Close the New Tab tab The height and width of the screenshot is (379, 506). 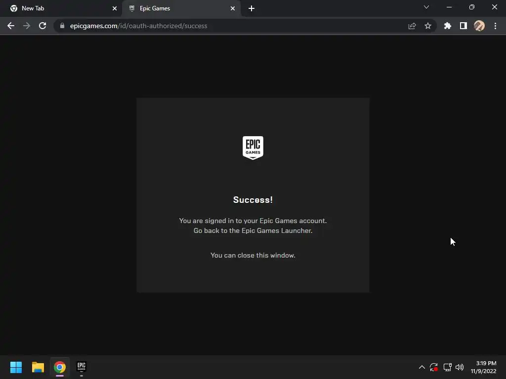115,8
